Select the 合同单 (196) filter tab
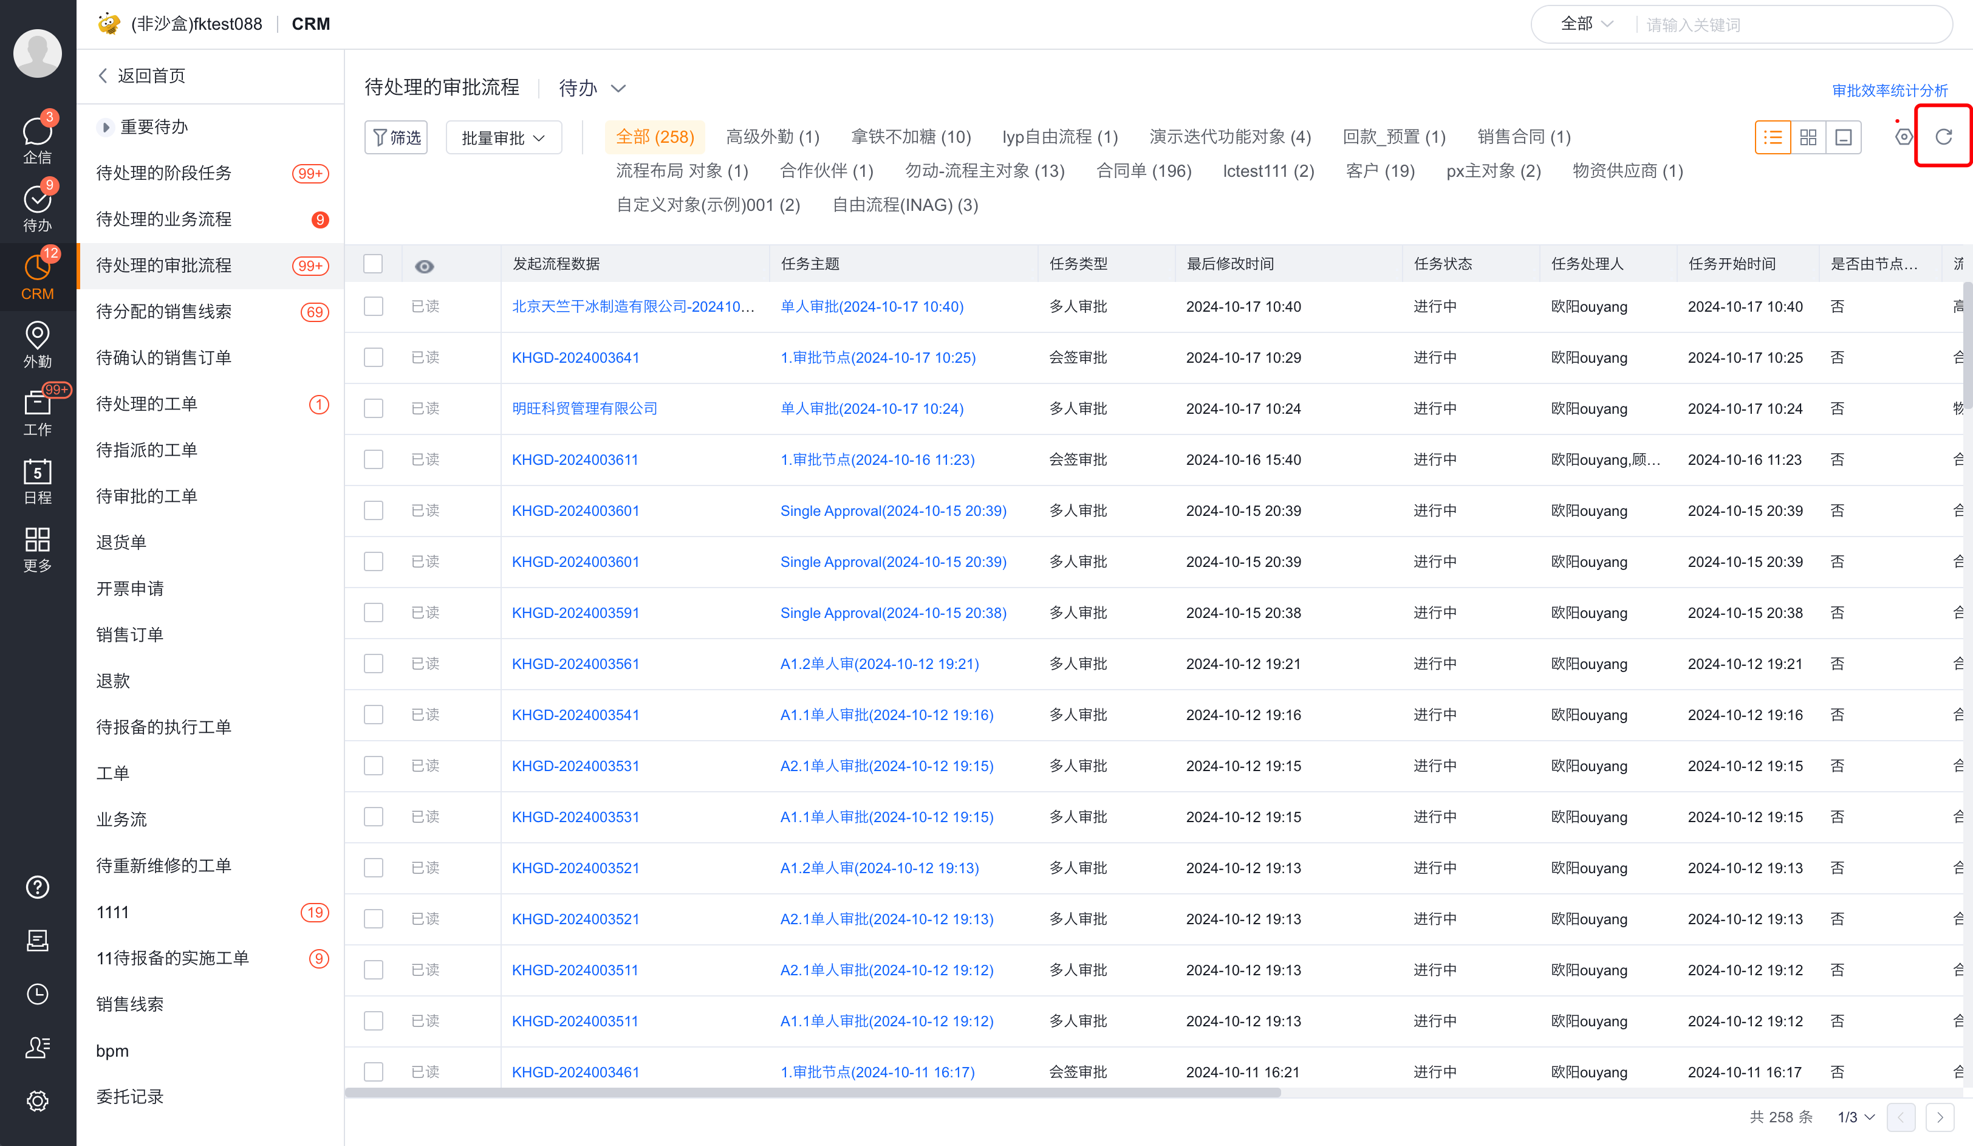Screen dimensions: 1973x1146 tap(1143, 171)
